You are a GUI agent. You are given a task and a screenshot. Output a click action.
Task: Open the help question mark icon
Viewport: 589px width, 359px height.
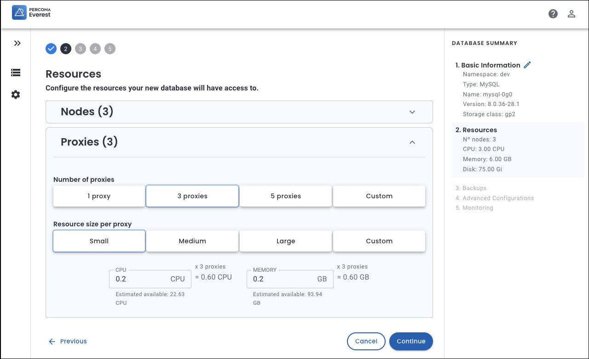point(553,14)
